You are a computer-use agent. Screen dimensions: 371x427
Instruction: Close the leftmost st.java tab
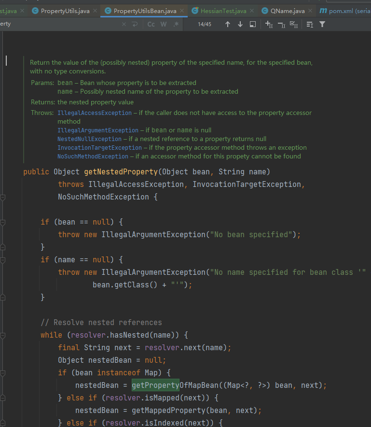click(x=22, y=11)
